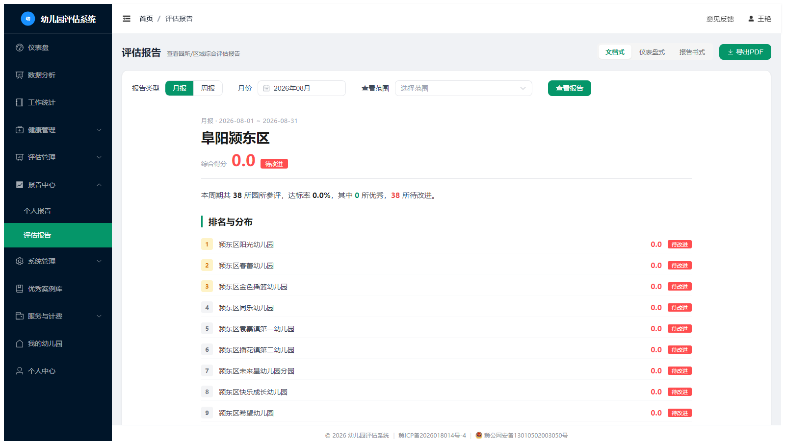Viewport: 785px width, 441px height.
Task: Click the 查看报告 button
Action: 570,88
